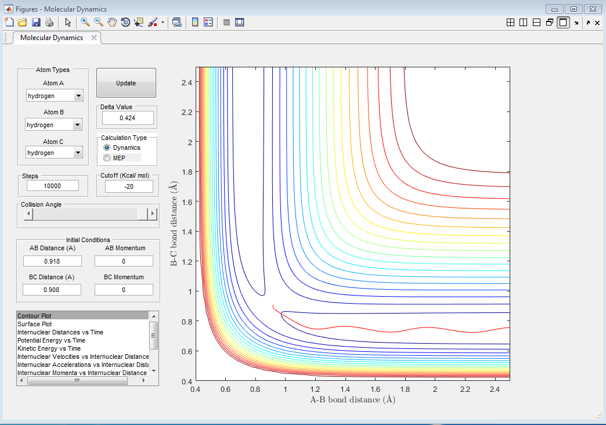Select Surface Plot from the plot list

[x=35, y=324]
